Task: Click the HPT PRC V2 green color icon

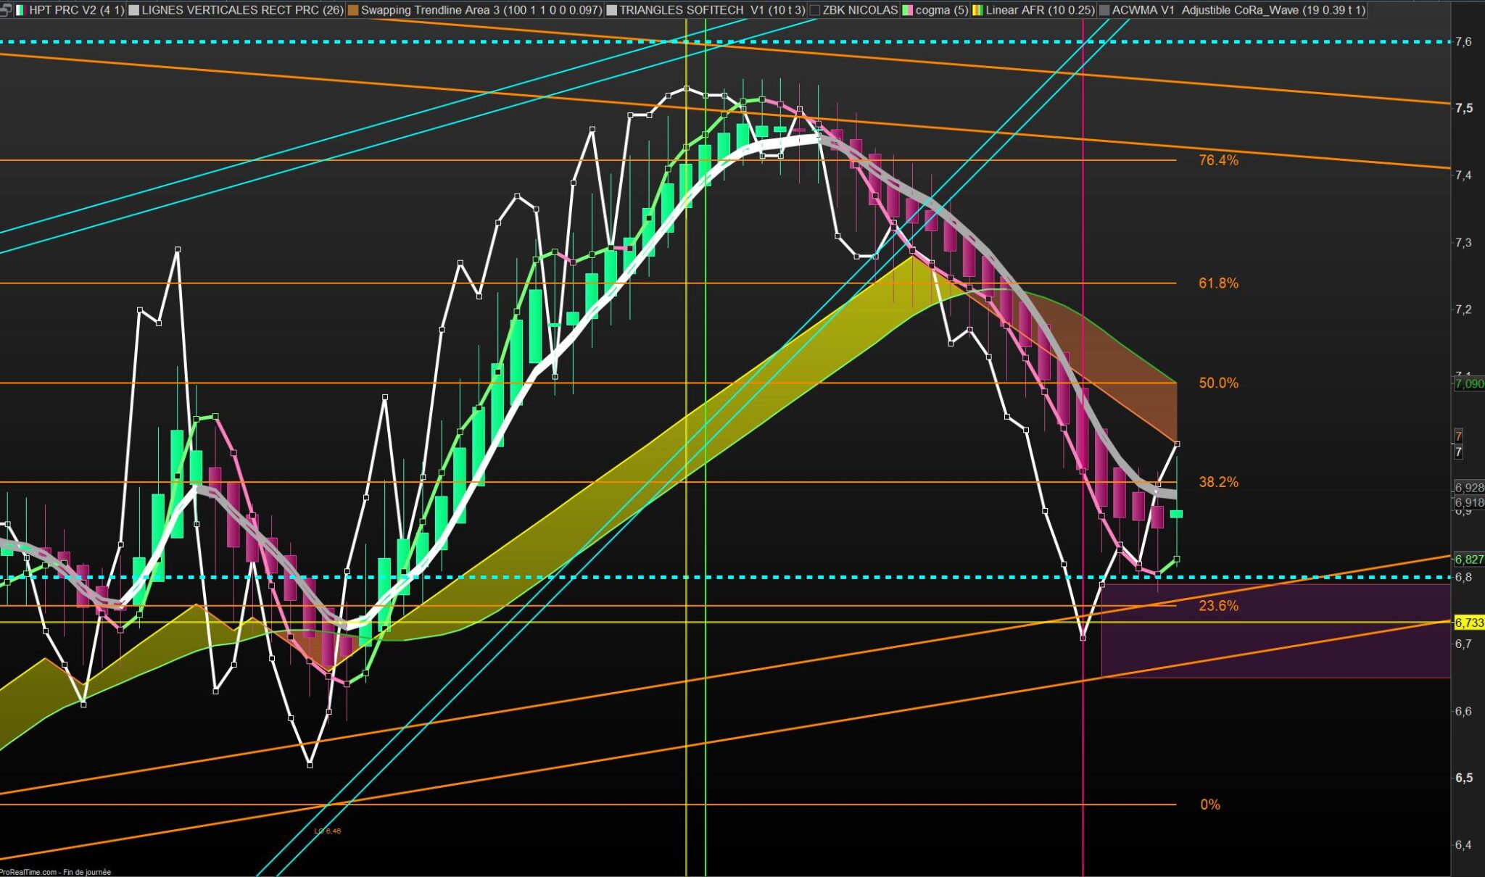Action: pos(20,10)
